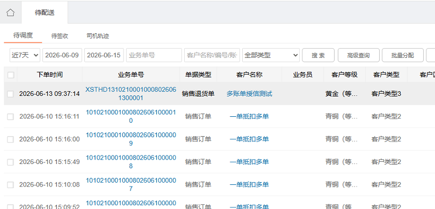Open 高级查询 advanced search
435x209 pixels.
pyautogui.click(x=358, y=55)
